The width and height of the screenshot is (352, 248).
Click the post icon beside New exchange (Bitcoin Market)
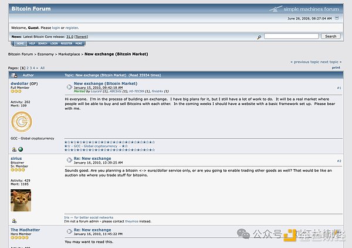[x=69, y=87]
